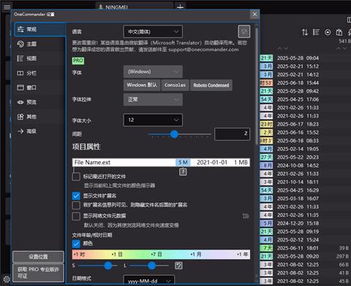Click the Windows 默认 font button
The height and width of the screenshot is (286, 351).
[x=142, y=85]
